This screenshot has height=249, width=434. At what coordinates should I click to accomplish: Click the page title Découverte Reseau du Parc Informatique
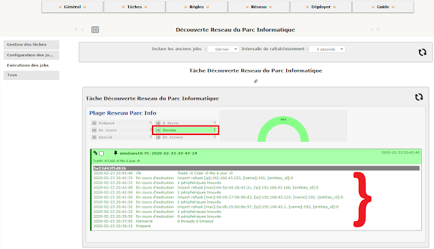tap(235, 30)
